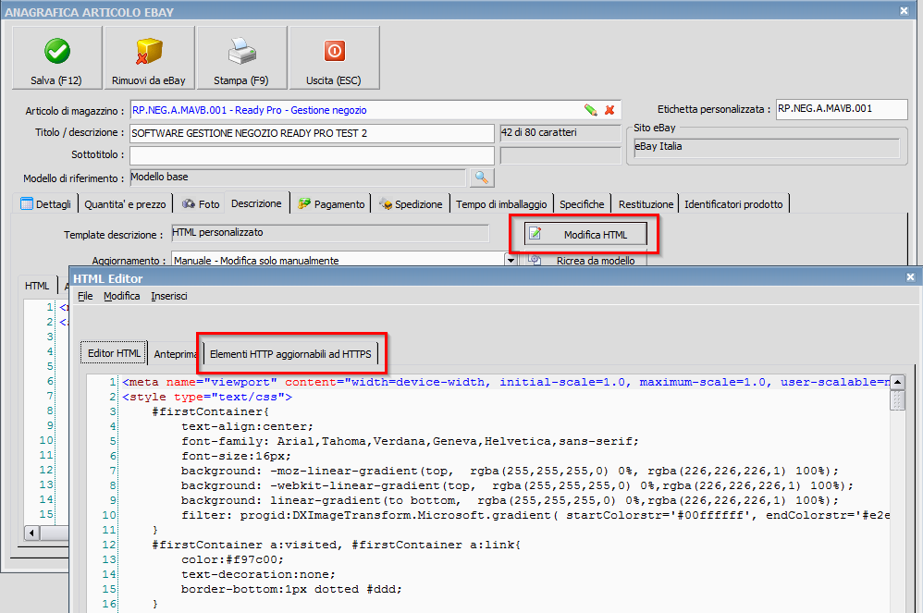The height and width of the screenshot is (613, 923).
Task: Open the Foto tab
Action: 201,203
